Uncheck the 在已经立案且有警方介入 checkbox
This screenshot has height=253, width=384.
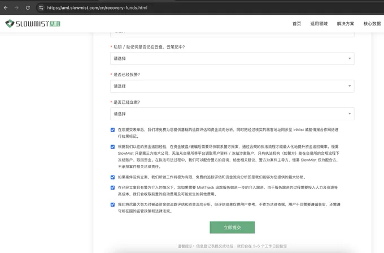[x=112, y=188]
